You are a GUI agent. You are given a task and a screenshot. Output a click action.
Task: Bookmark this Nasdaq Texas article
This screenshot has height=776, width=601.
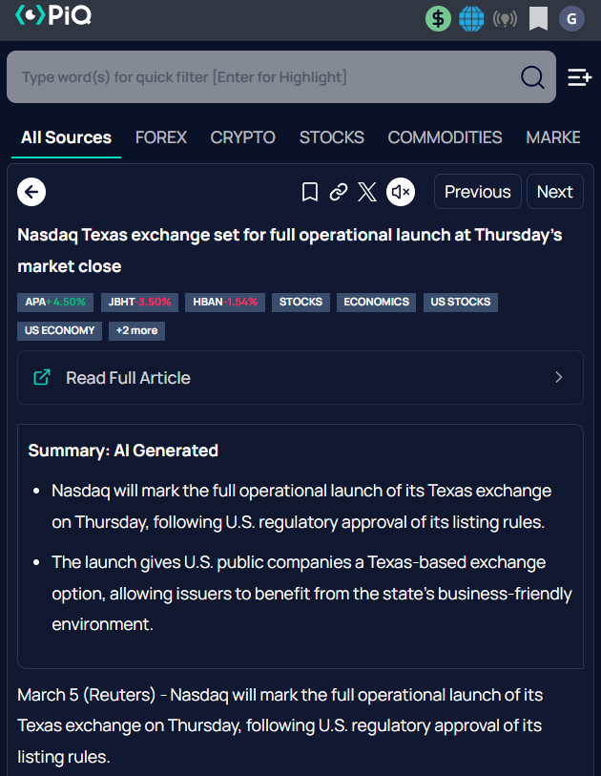coord(310,192)
